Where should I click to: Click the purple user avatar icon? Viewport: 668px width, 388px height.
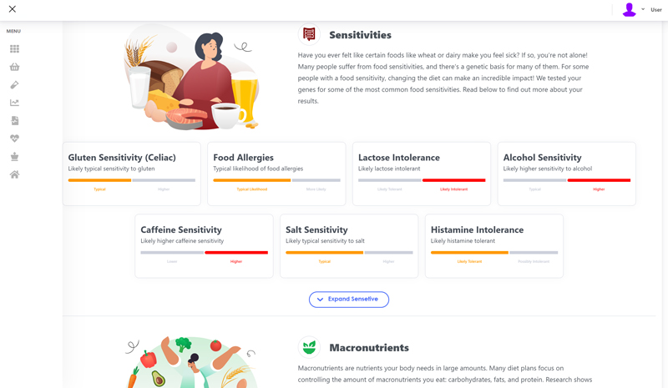pos(629,9)
